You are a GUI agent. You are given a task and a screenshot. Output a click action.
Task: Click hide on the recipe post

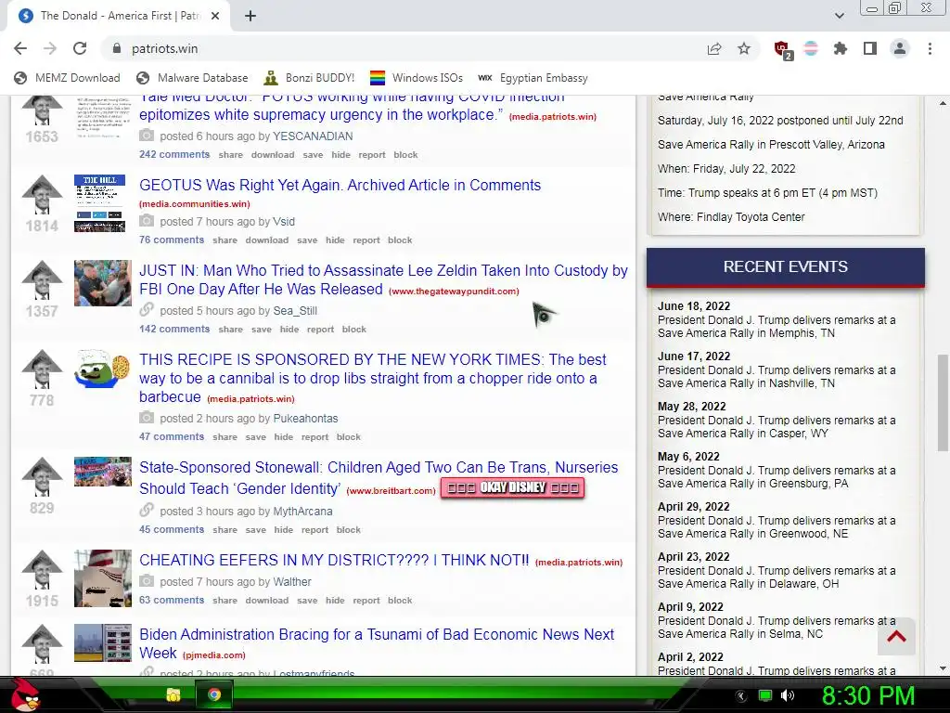pos(284,437)
